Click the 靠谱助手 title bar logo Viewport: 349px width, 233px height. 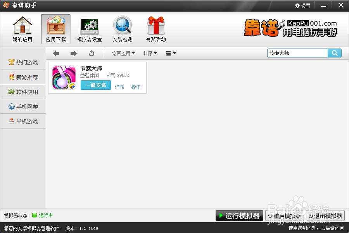point(6,5)
